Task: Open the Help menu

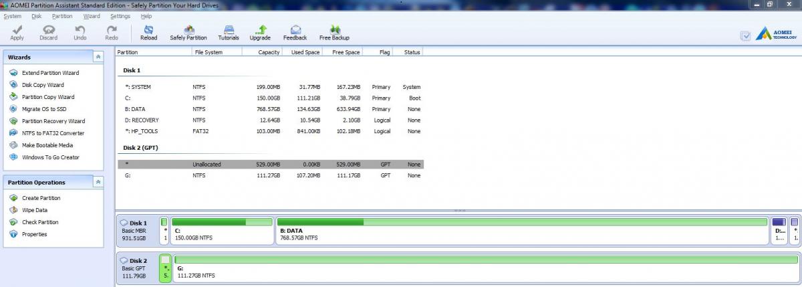Action: 146,15
